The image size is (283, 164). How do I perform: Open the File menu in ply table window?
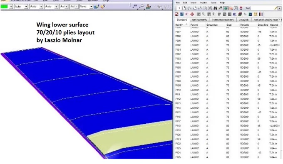click(x=178, y=2)
